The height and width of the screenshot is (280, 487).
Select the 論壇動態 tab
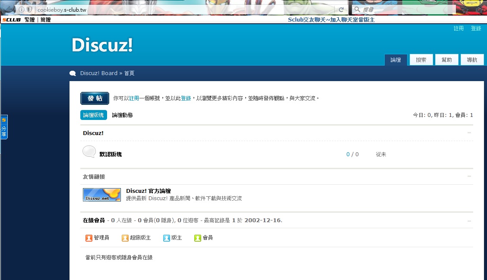coord(122,115)
